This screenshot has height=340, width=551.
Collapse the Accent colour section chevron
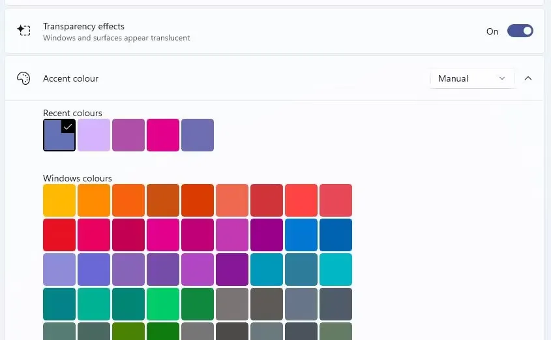(x=528, y=78)
